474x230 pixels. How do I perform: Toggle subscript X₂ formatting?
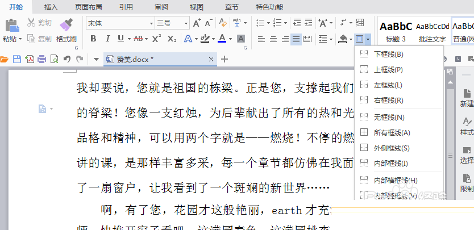(x=172, y=39)
